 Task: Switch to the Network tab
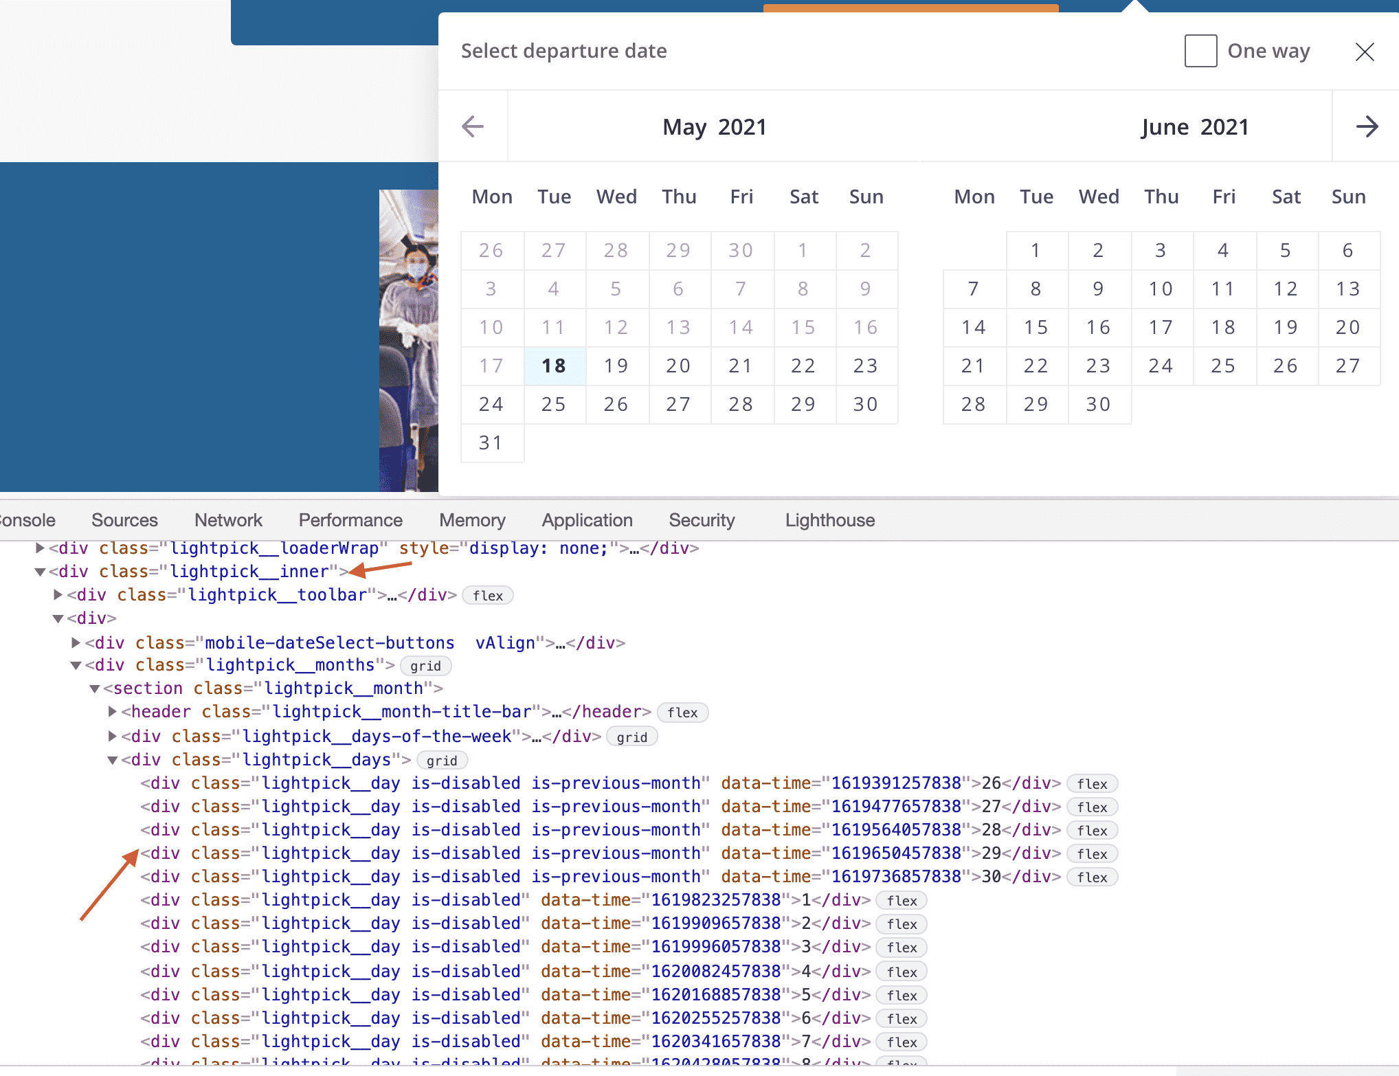point(228,520)
